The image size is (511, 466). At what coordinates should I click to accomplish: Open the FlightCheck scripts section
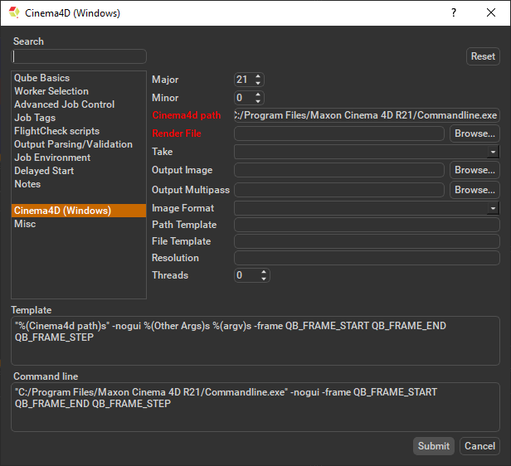tap(56, 131)
